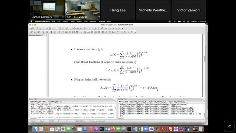Image resolution: width=236 pixels, height=133 pixels.
Task: Open the Apple menu
Action: pyautogui.click(x=31, y=21)
